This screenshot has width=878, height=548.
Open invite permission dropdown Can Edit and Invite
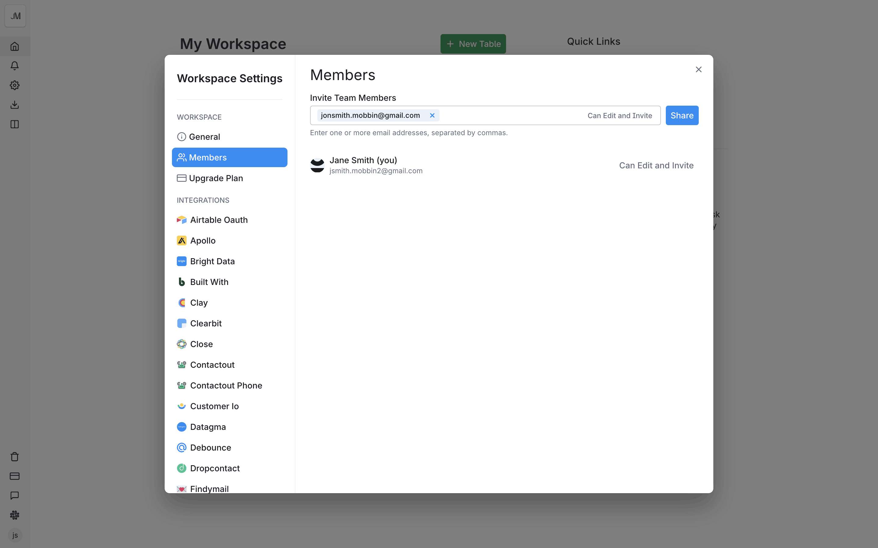(620, 116)
